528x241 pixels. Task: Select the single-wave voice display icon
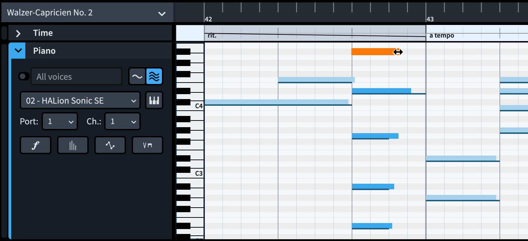pos(137,77)
